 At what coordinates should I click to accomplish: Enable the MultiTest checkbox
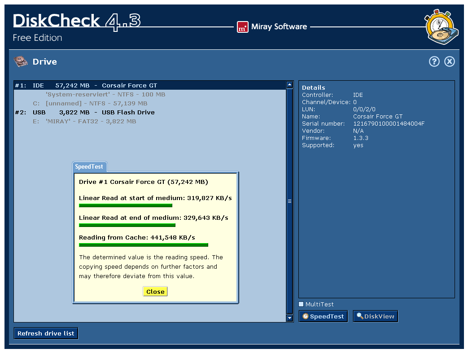[x=301, y=304]
